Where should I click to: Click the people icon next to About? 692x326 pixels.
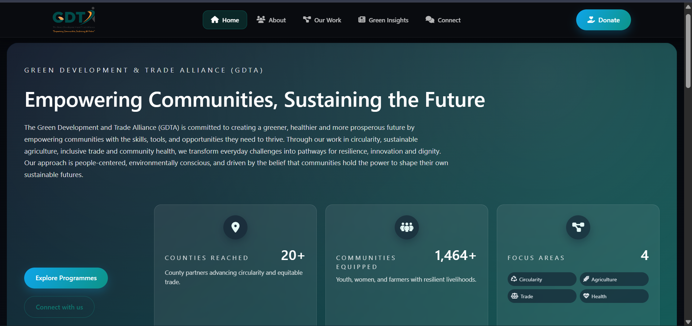tap(260, 20)
